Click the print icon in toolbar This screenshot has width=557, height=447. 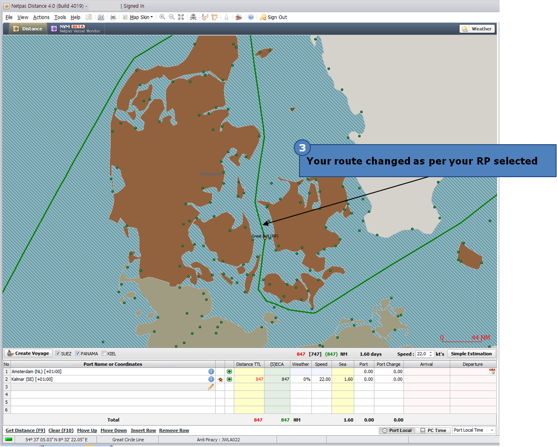point(113,17)
